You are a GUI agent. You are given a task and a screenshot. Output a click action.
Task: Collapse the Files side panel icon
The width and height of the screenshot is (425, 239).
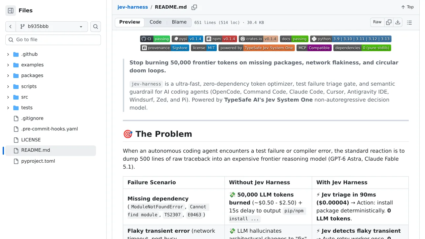pyautogui.click(x=11, y=11)
